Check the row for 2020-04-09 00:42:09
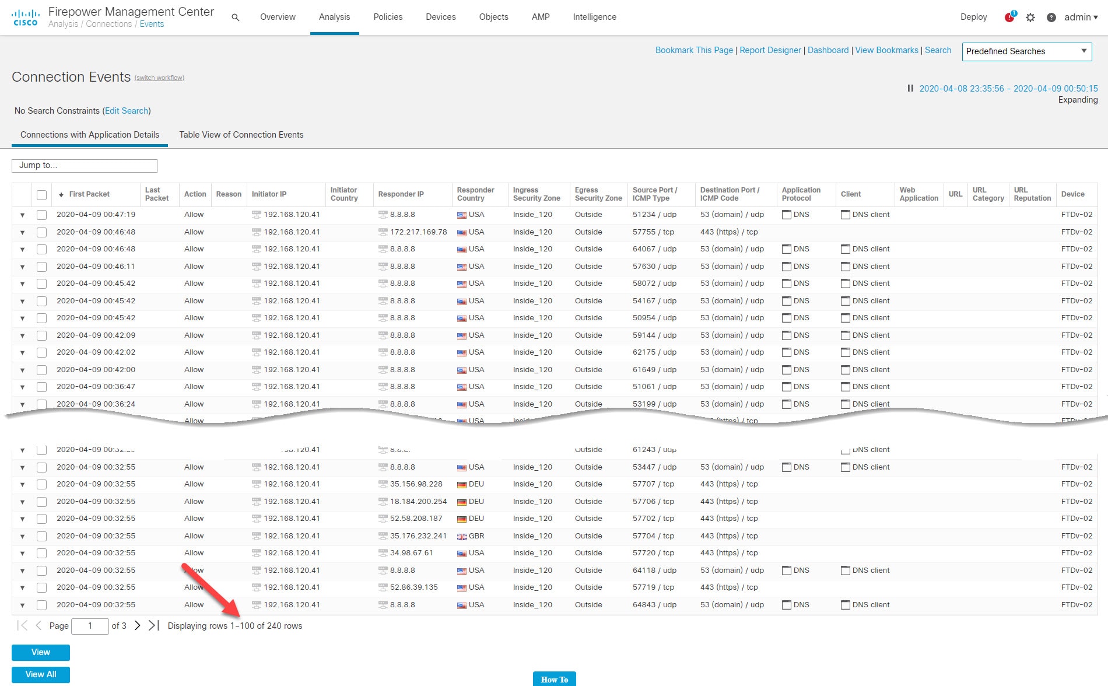The width and height of the screenshot is (1108, 686). (41, 335)
